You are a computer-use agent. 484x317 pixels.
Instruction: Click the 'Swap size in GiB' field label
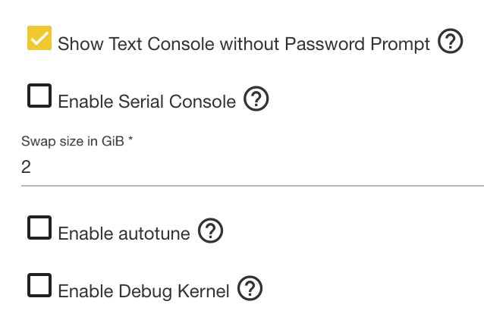click(73, 141)
